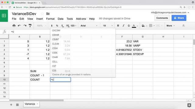Open the Arial font dropdown
Viewport: 195px width, 109px height.
coord(89,25)
